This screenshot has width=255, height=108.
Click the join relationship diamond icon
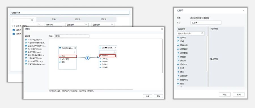click(88, 58)
